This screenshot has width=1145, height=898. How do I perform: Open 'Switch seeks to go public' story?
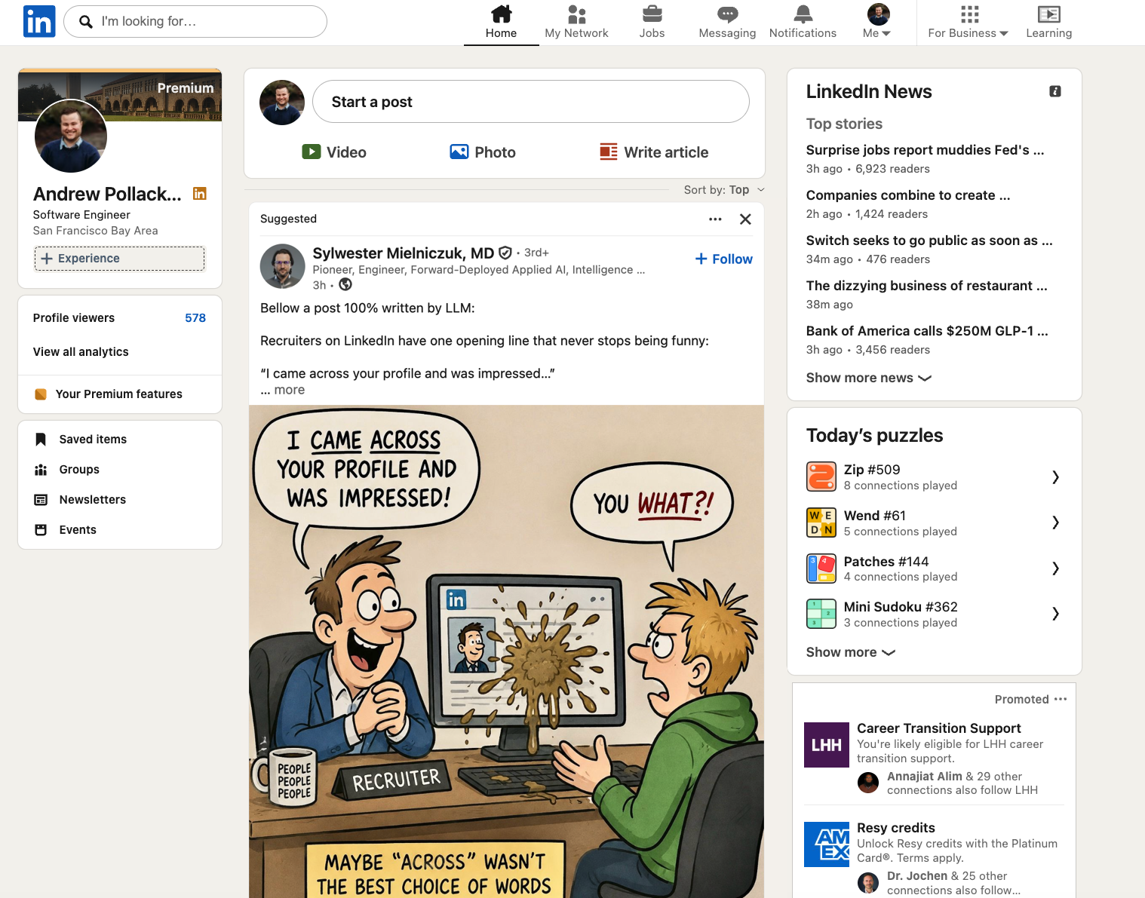pos(929,241)
